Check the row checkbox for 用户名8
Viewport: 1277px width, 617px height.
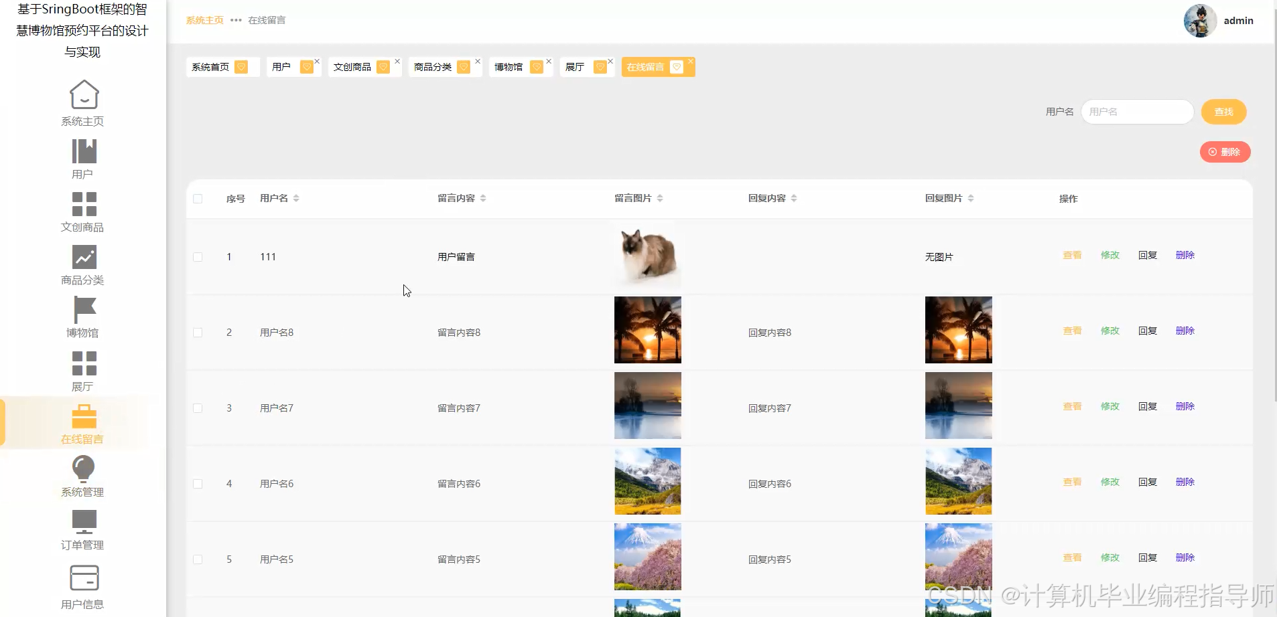point(198,333)
